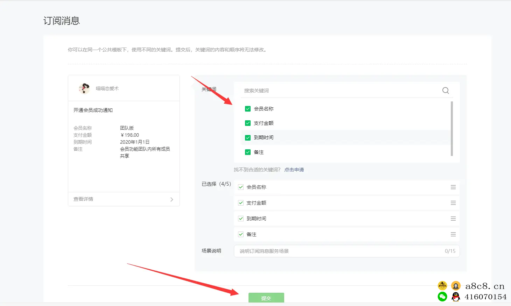Click the 团队版 value in preview
Screen dimensions: 511x306
(127, 128)
